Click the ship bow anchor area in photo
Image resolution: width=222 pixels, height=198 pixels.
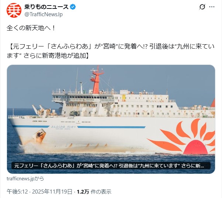[x=39, y=136]
